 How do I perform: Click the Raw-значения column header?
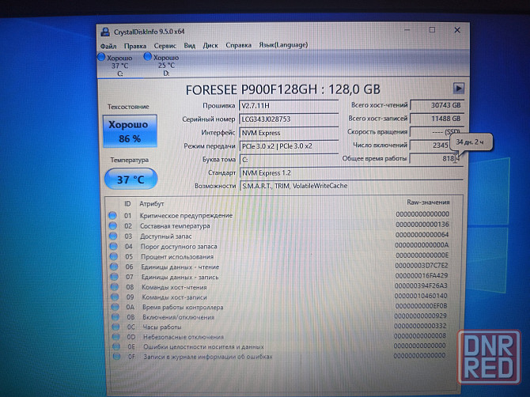click(x=428, y=202)
